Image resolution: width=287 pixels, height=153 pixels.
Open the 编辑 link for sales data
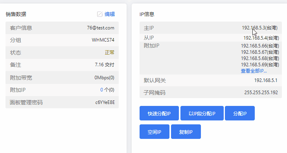point(110,14)
